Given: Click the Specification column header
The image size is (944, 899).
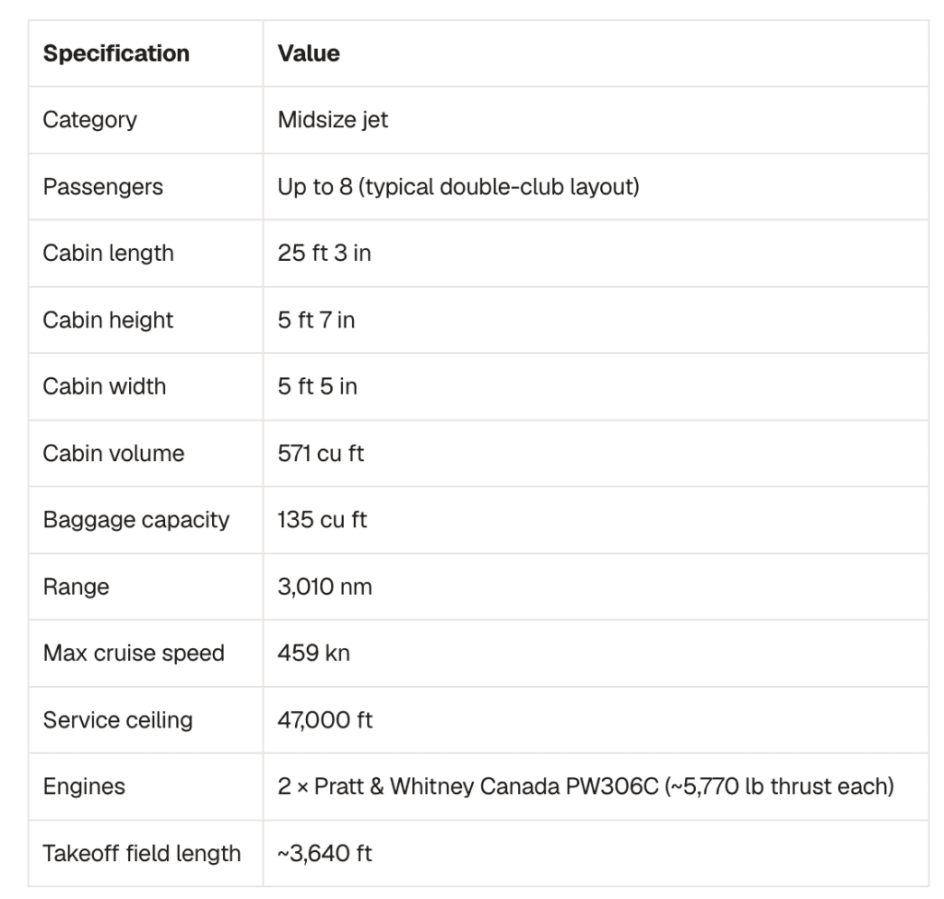Looking at the screenshot, I should pos(116,53).
